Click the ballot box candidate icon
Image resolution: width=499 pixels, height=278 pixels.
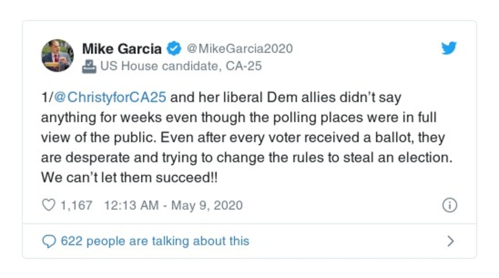tap(89, 65)
